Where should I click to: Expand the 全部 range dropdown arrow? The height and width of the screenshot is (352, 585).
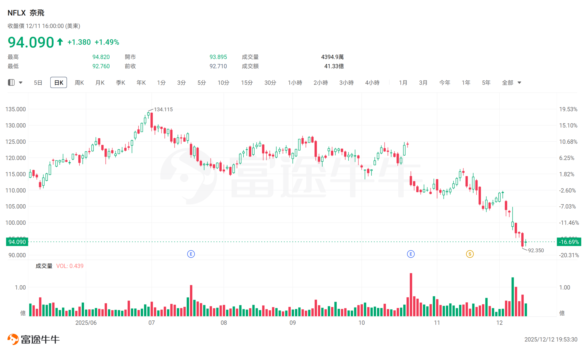pyautogui.click(x=519, y=82)
